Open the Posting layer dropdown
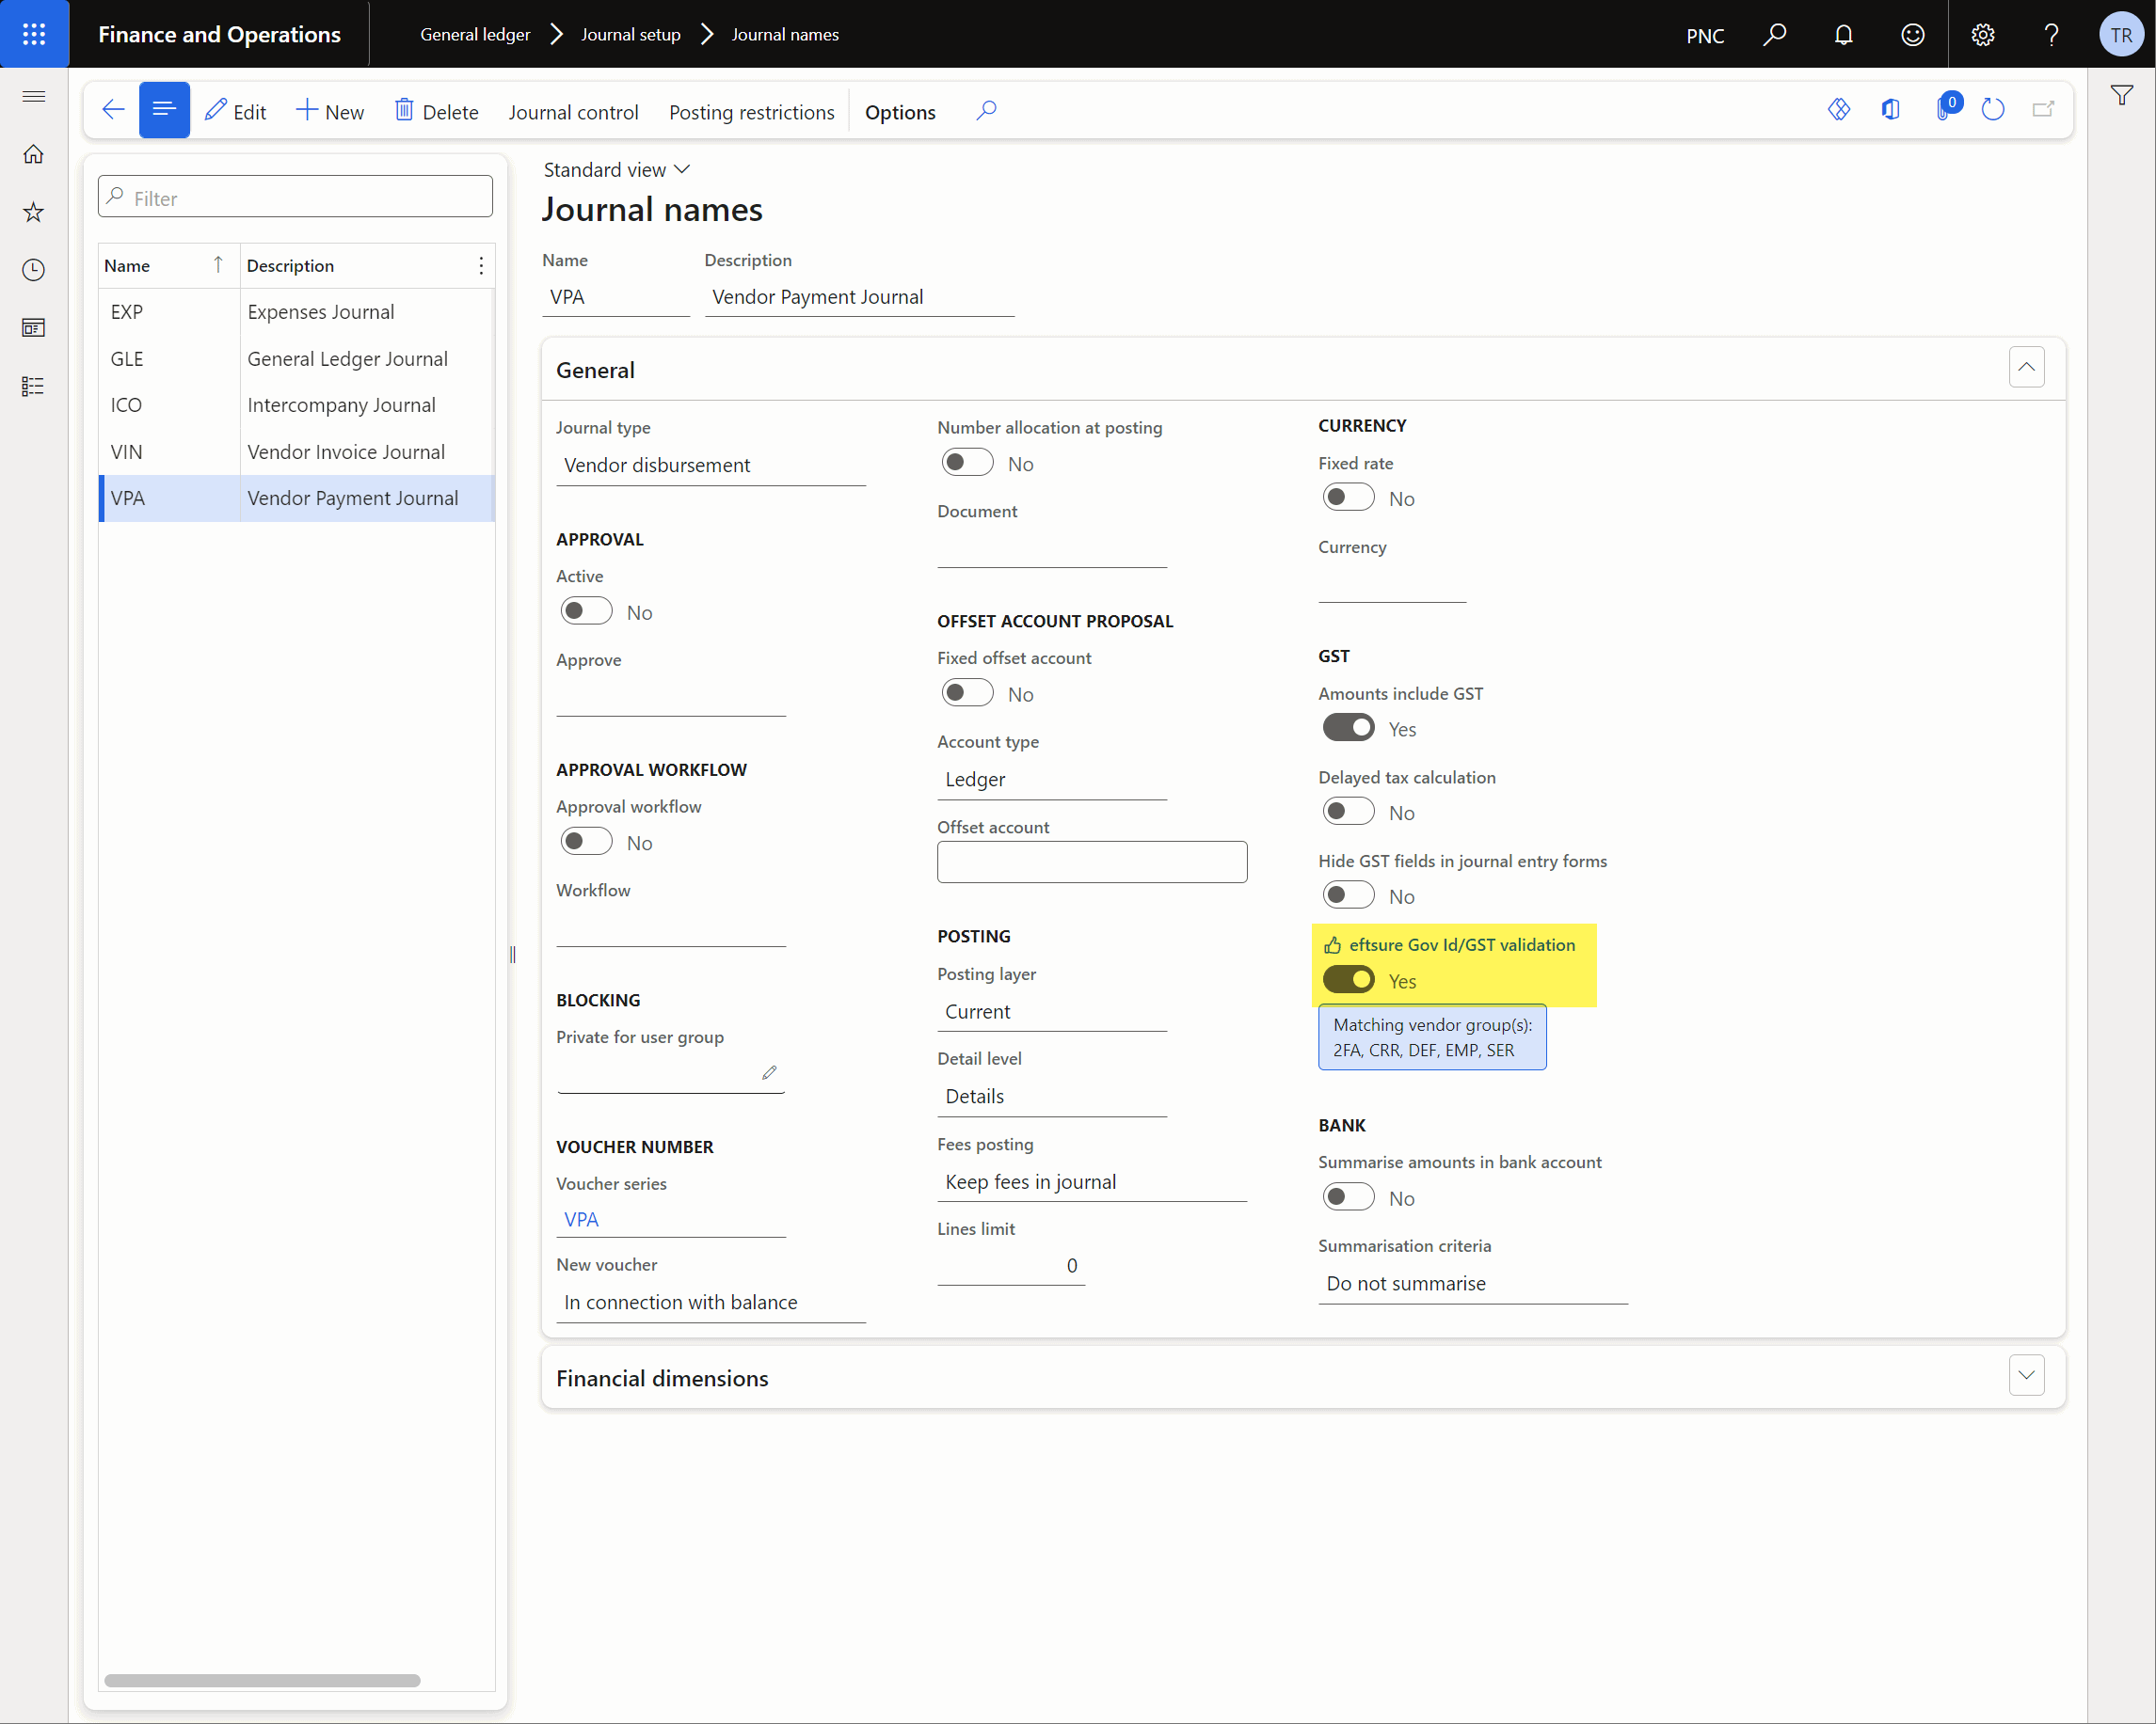Viewport: 2156px width, 1724px height. (1052, 1011)
